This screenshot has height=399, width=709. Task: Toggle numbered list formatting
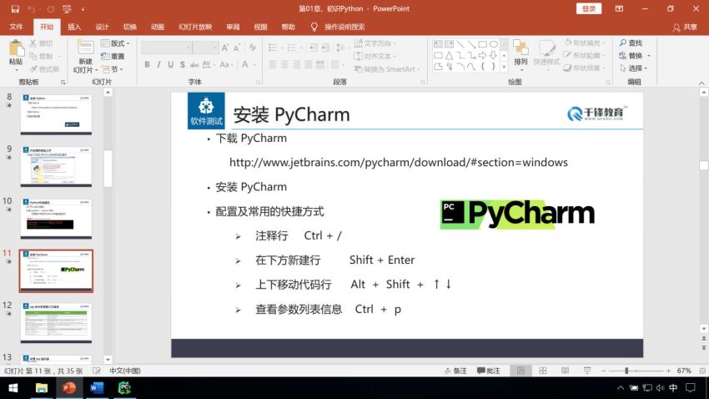point(292,48)
